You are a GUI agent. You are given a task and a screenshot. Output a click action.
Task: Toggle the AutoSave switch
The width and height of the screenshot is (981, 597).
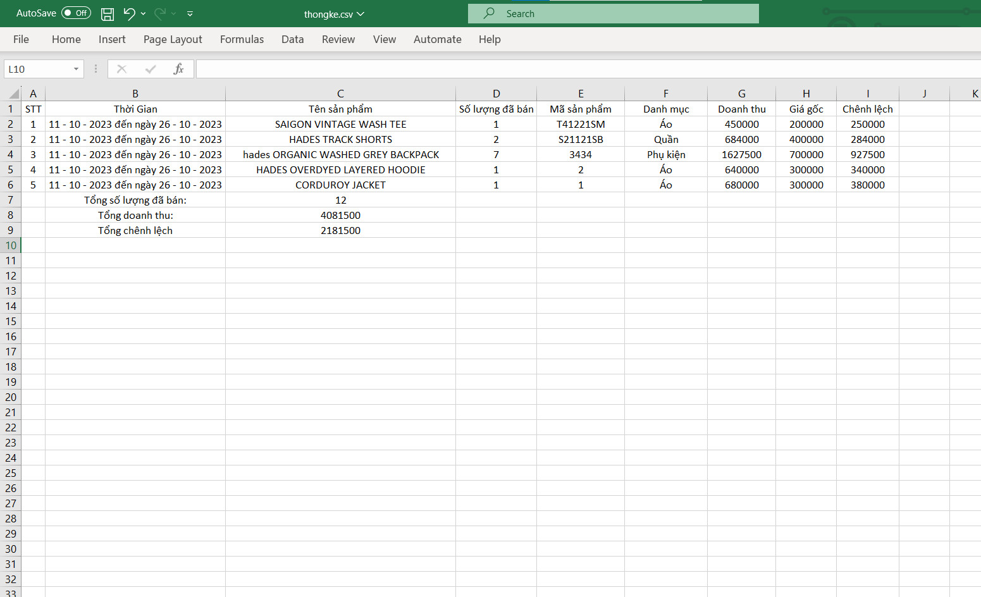76,13
